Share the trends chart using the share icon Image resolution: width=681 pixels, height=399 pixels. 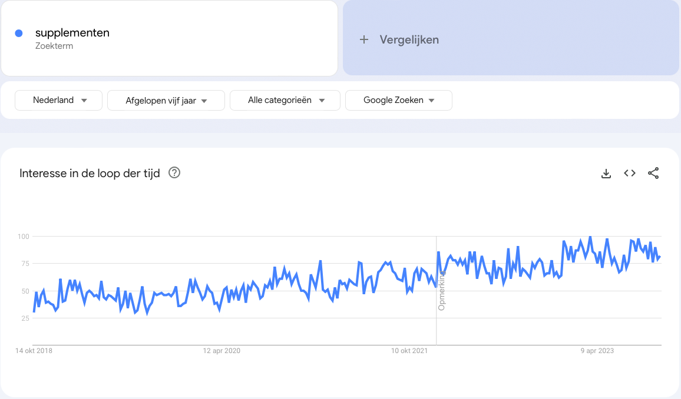click(x=653, y=173)
